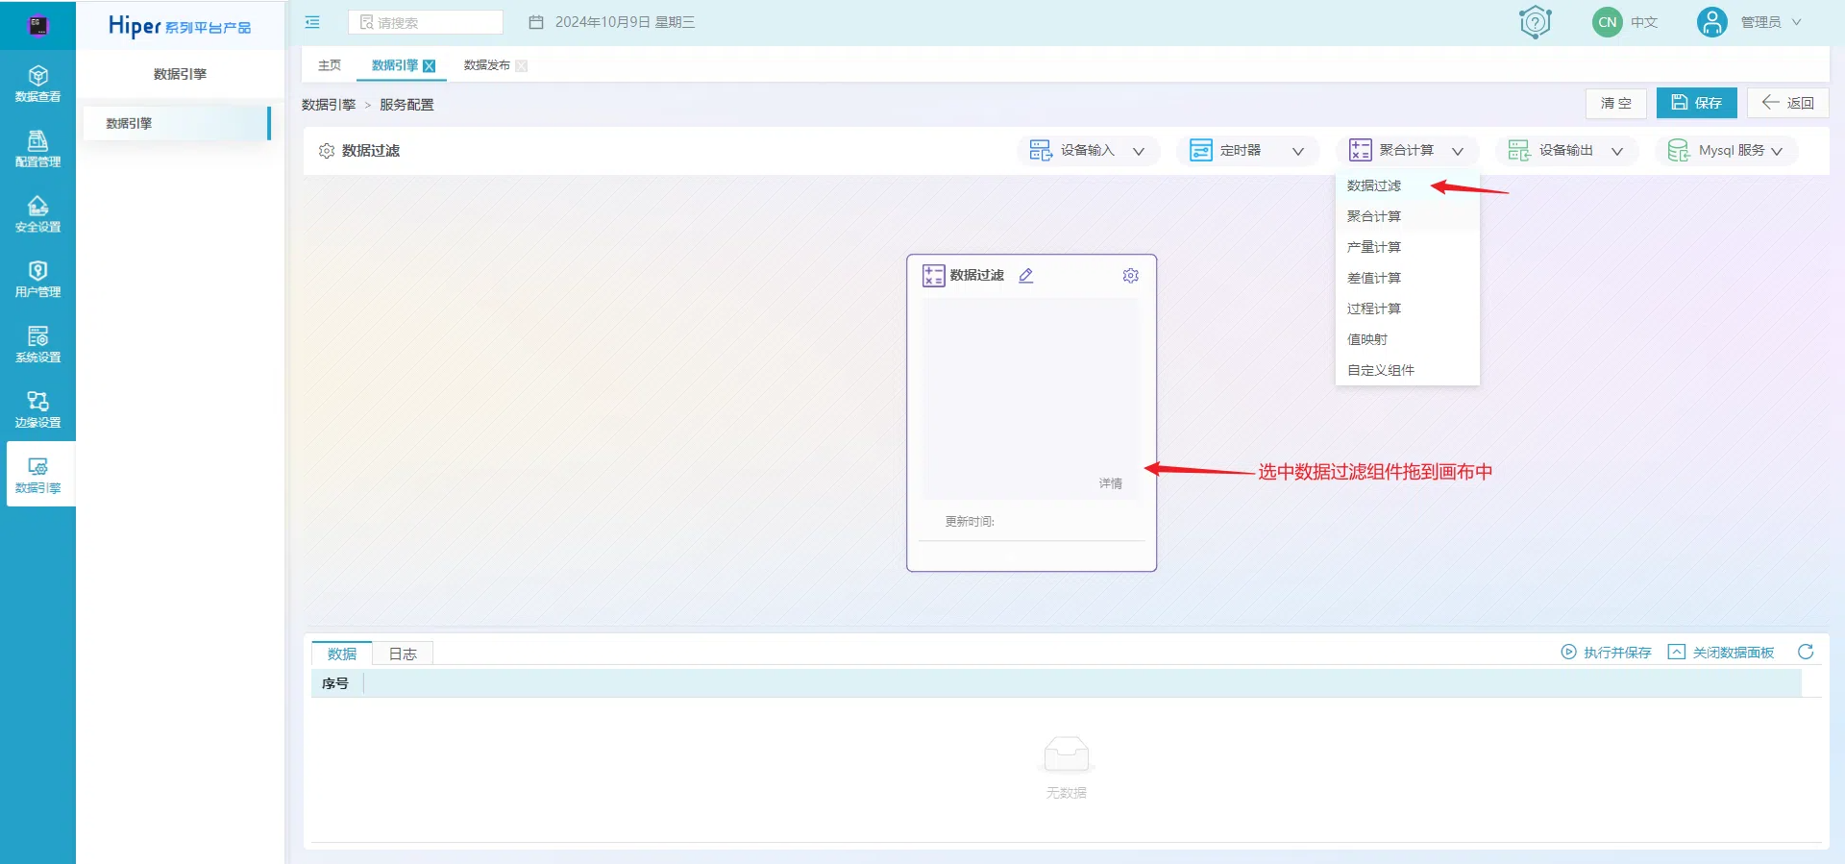Click the 返回 button

(x=1787, y=103)
